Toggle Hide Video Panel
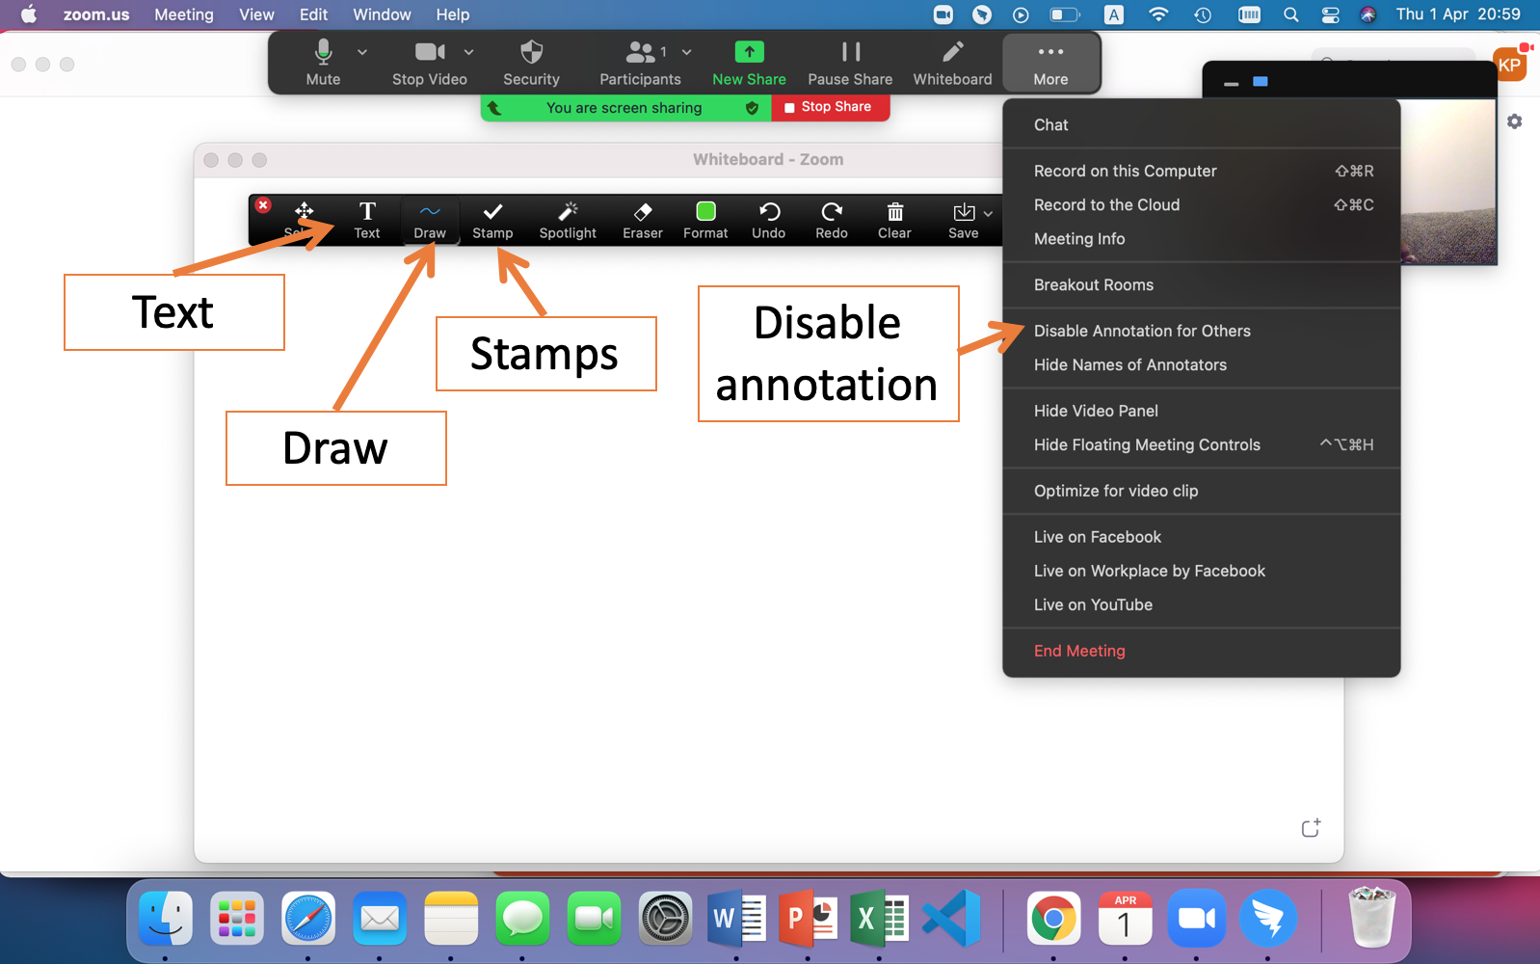1540x964 pixels. [1201, 412]
